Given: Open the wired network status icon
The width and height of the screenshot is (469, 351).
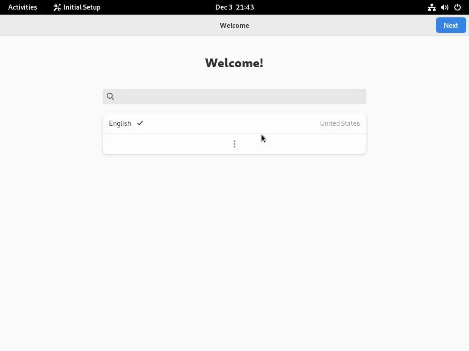Looking at the screenshot, I should pyautogui.click(x=431, y=7).
